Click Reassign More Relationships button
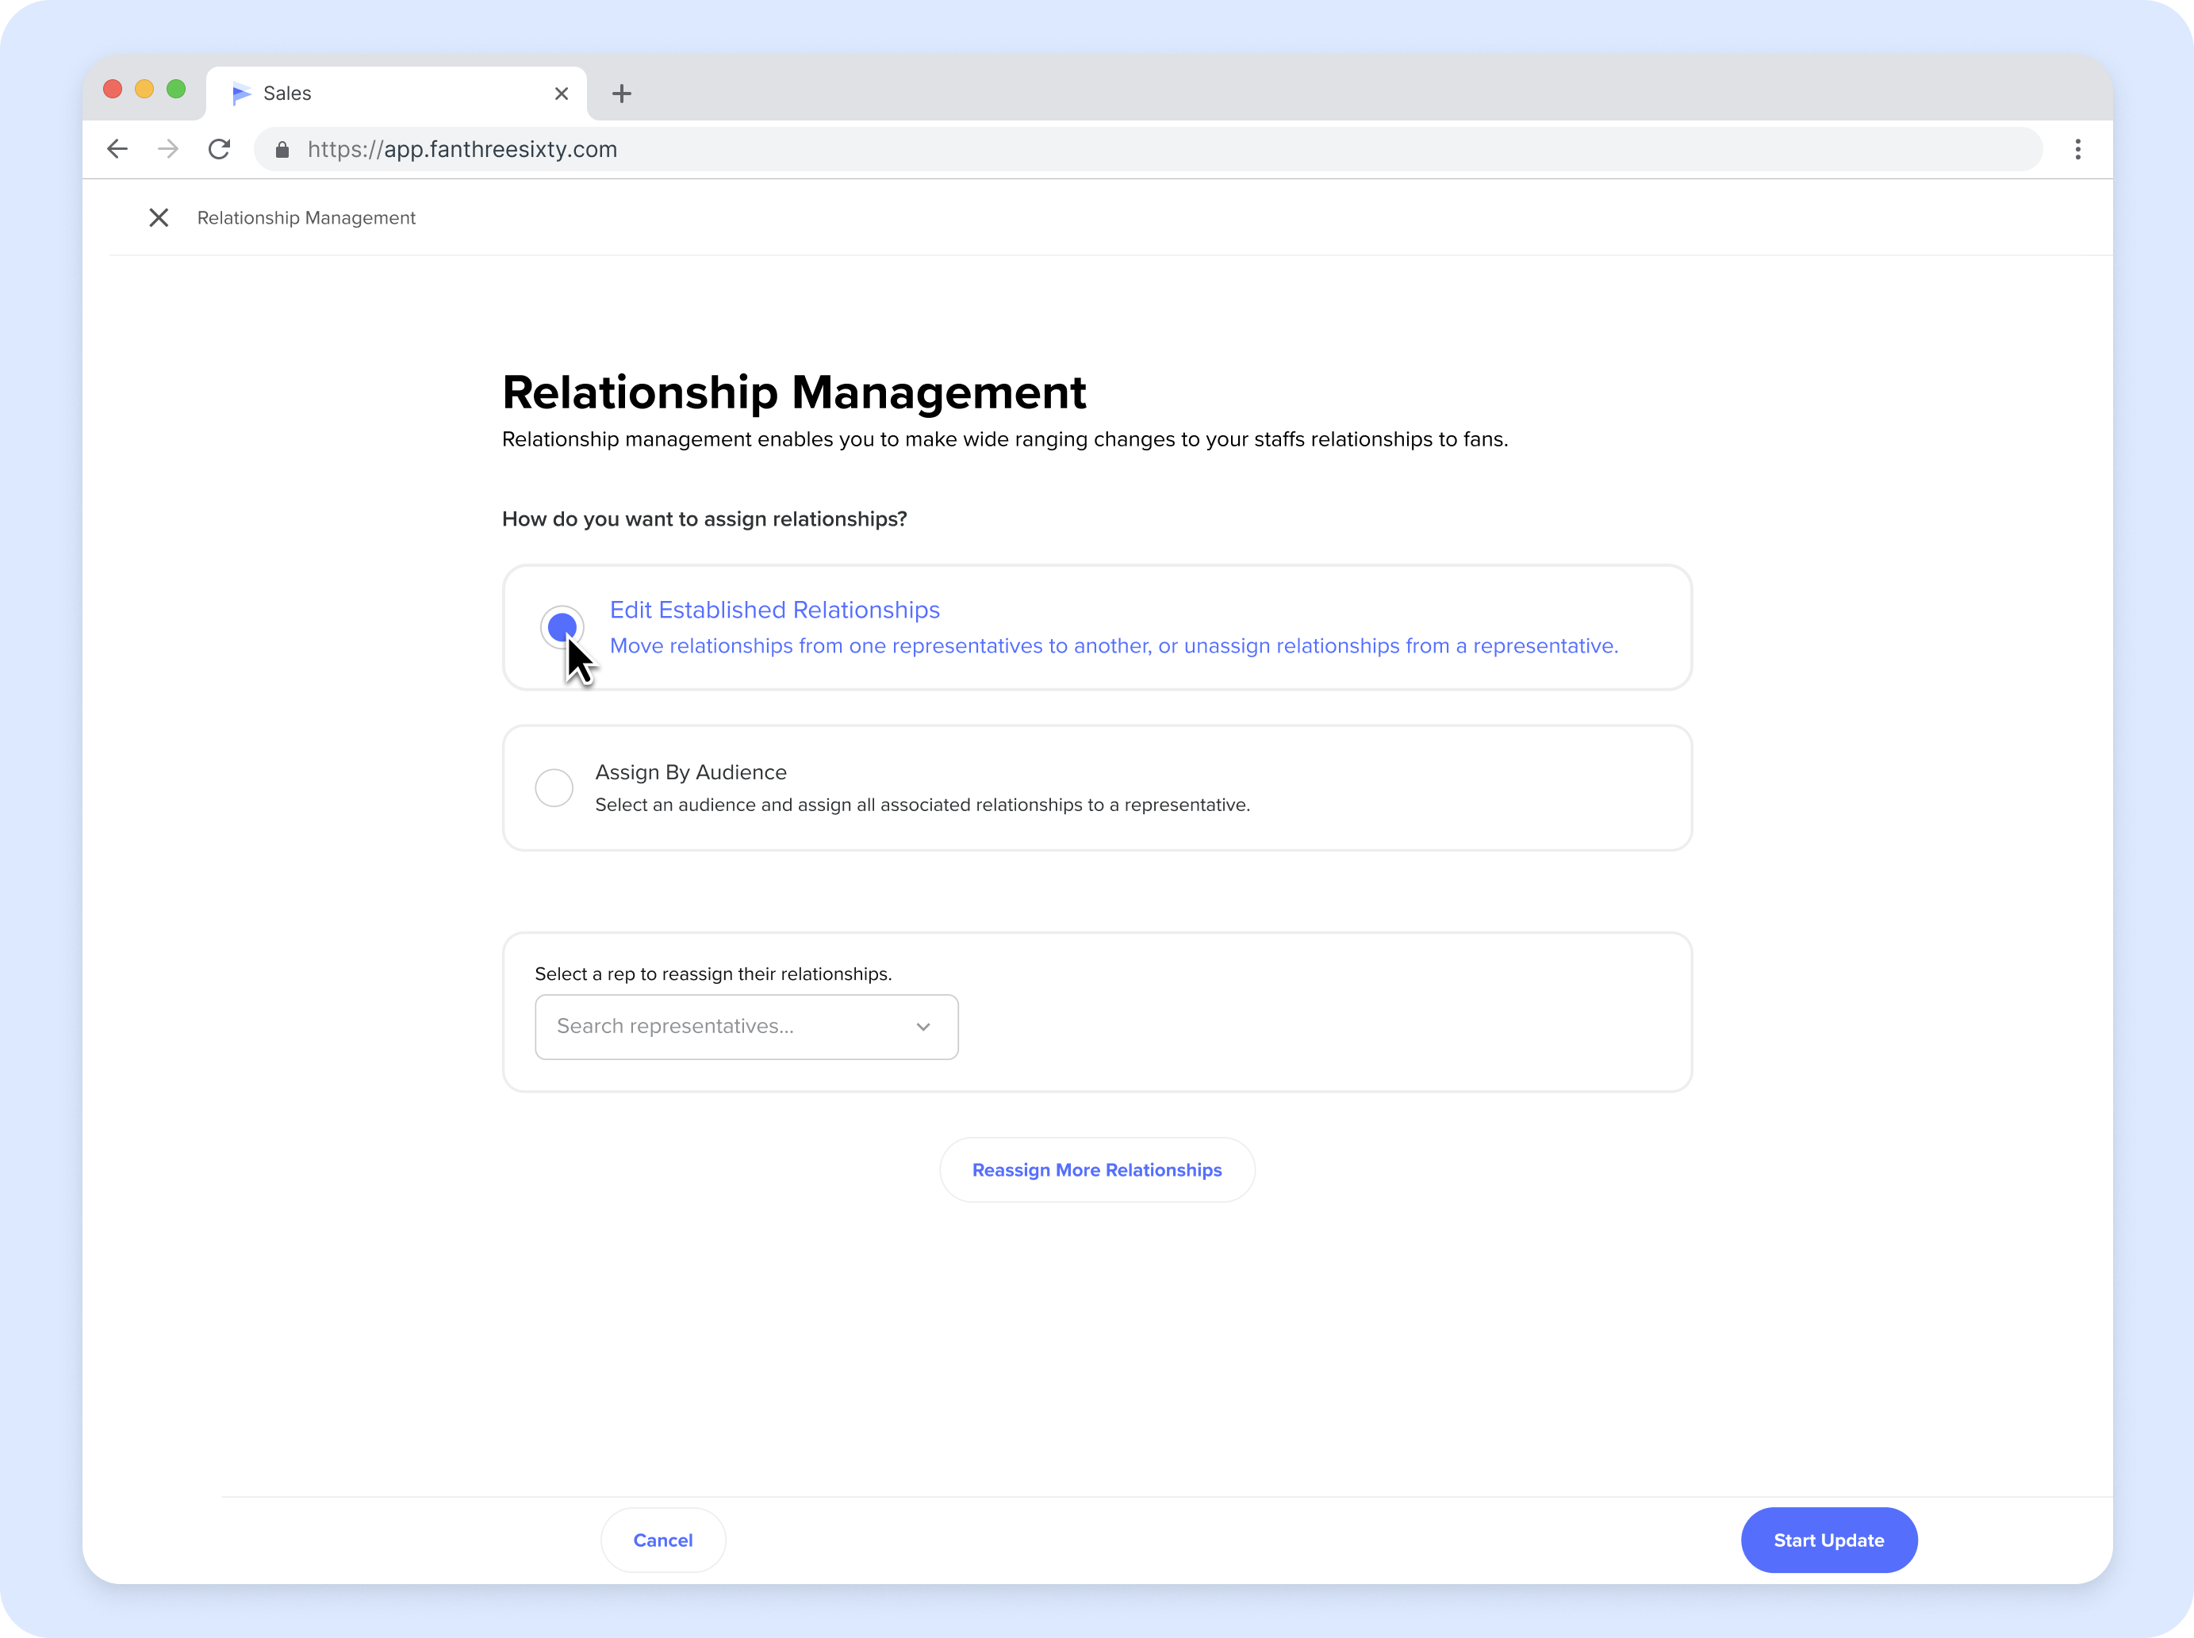The height and width of the screenshot is (1638, 2194). pyautogui.click(x=1097, y=1170)
